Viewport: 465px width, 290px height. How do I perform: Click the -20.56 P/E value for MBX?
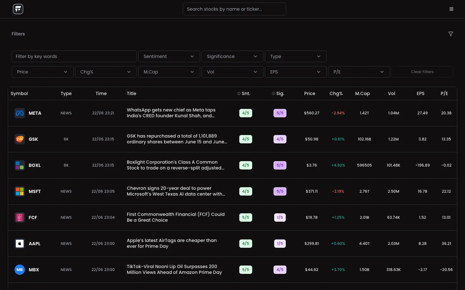(x=446, y=270)
